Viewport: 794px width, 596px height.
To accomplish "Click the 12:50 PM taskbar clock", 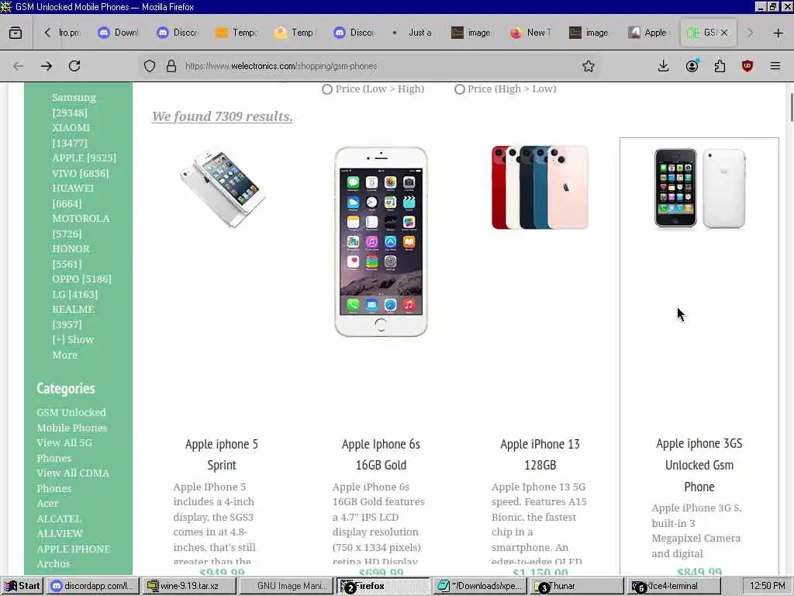I will point(767,586).
